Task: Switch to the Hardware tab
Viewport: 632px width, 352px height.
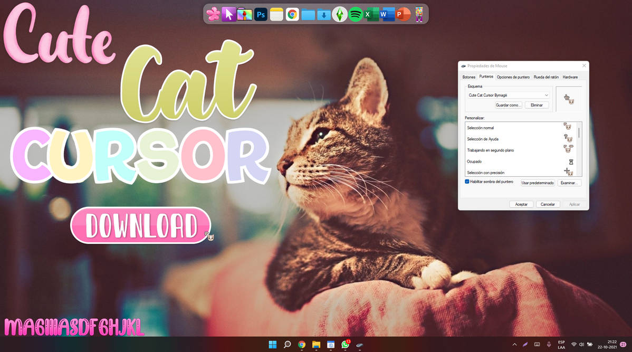Action: point(570,77)
